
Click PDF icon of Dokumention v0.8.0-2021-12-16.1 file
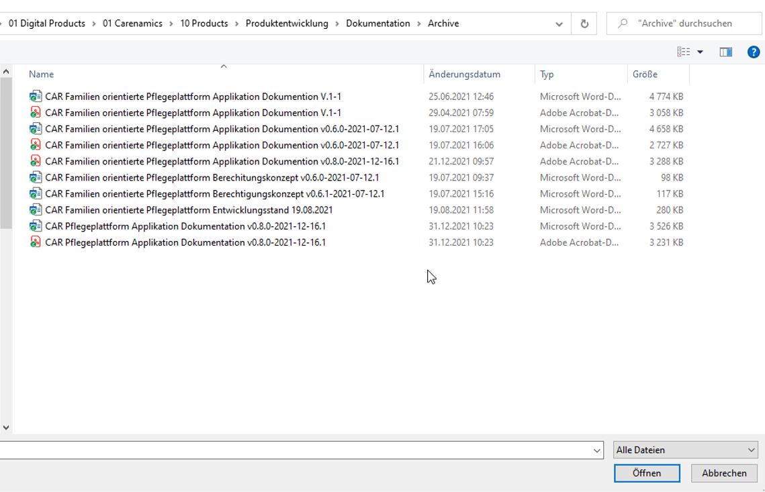(x=36, y=161)
